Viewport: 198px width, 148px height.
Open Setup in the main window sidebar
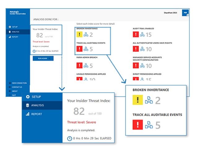[x=13, y=27]
